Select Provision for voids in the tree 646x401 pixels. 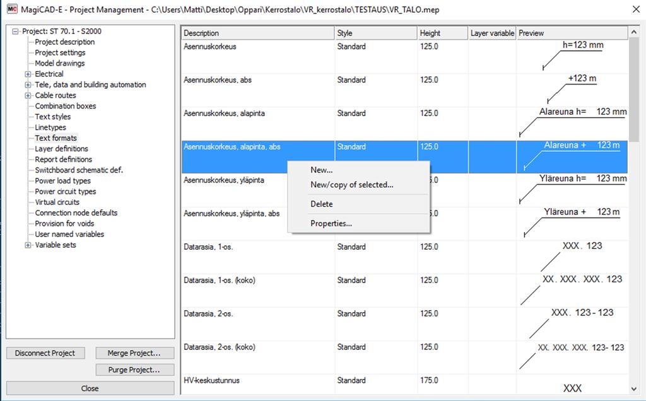coord(65,224)
